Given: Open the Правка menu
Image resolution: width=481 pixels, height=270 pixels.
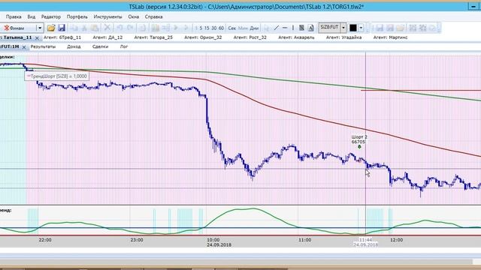Looking at the screenshot, I should pyautogui.click(x=14, y=16).
